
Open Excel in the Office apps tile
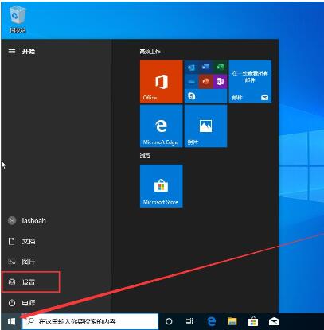pos(221,68)
